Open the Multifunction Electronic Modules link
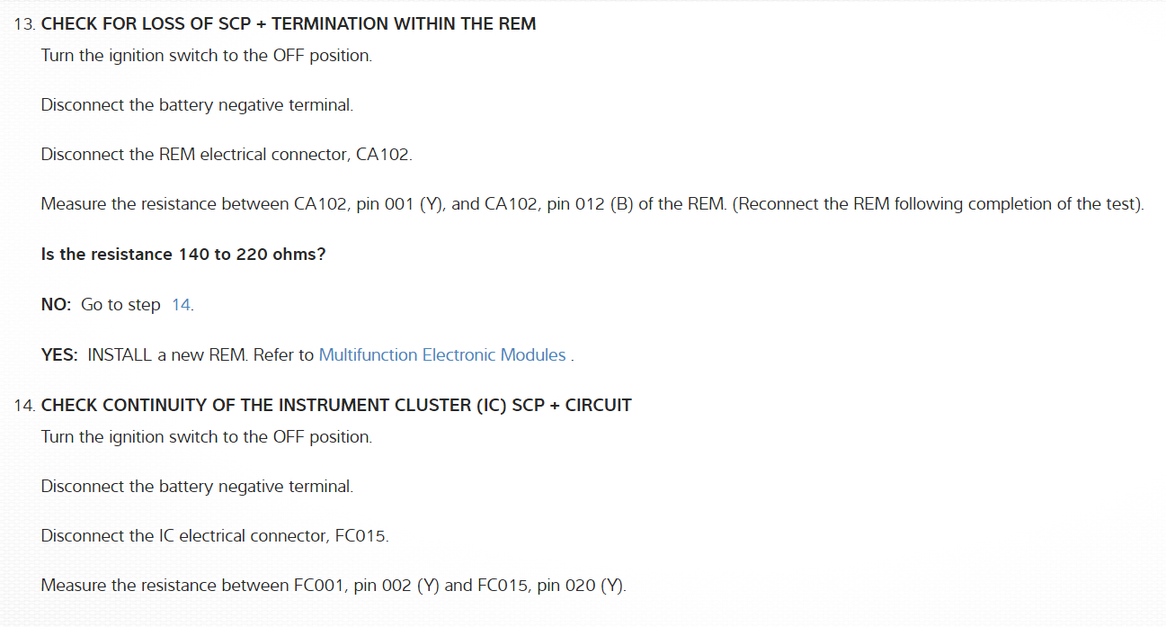The width and height of the screenshot is (1166, 627). click(442, 355)
